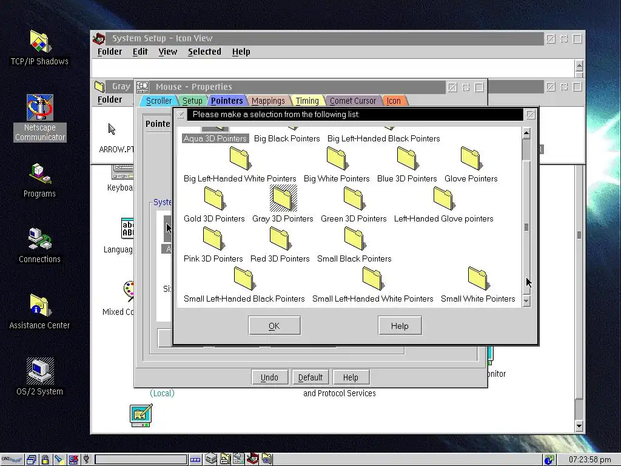Viewport: 621px width, 466px height.
Task: Select the ARROW.PT pointer file icon
Action: coord(112,129)
